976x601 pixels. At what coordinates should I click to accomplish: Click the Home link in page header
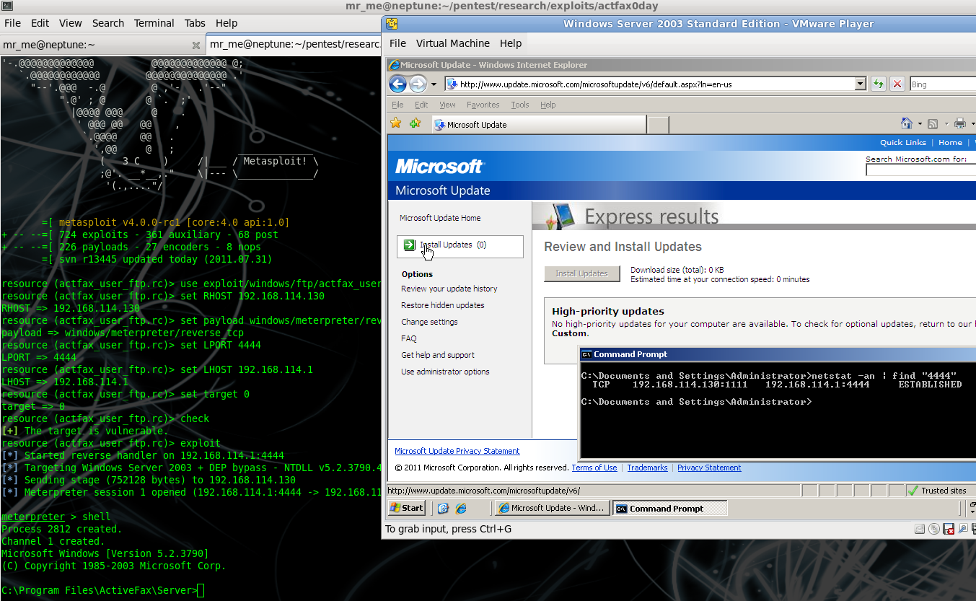(x=950, y=142)
